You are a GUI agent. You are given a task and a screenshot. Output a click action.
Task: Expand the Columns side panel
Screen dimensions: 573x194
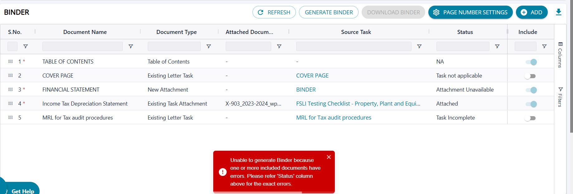point(560,55)
